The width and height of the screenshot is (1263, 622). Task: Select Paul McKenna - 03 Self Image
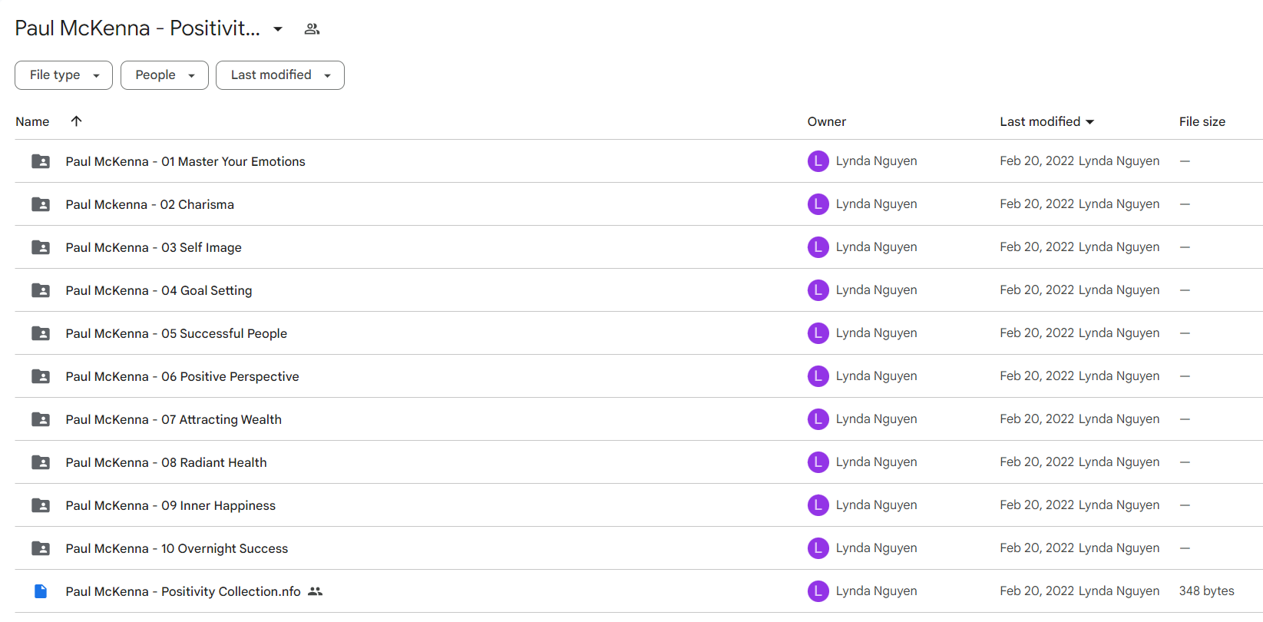(x=154, y=247)
